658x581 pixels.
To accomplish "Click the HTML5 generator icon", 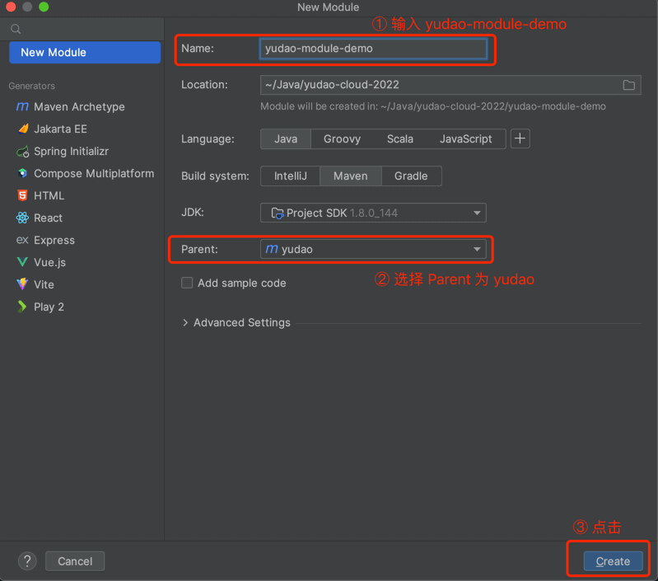I will (x=21, y=196).
